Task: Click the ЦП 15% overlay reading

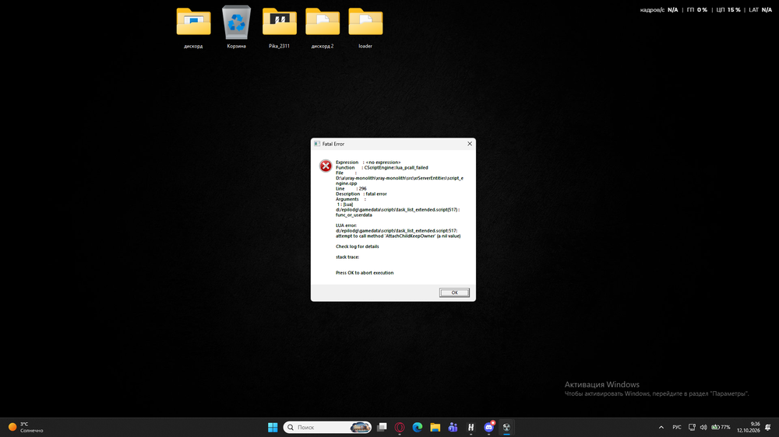Action: coord(728,10)
